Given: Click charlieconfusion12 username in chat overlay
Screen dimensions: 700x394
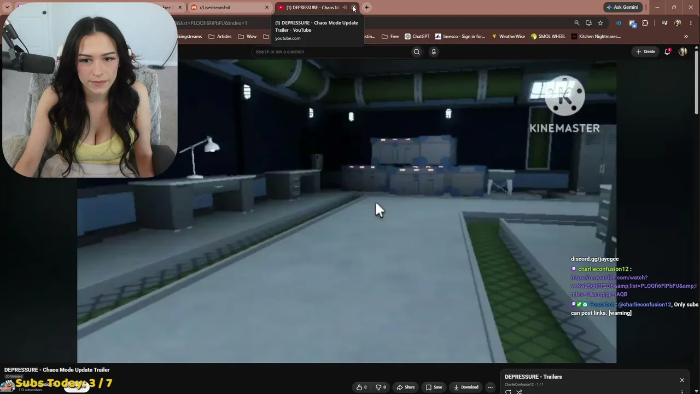Looking at the screenshot, I should pos(604,269).
